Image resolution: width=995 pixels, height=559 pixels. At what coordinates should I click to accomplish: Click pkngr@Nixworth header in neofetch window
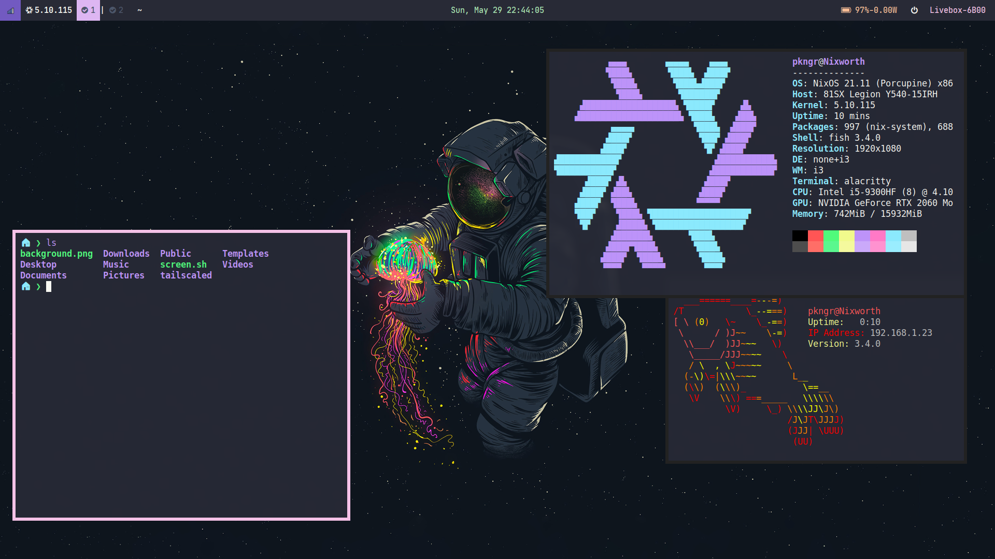pyautogui.click(x=828, y=62)
